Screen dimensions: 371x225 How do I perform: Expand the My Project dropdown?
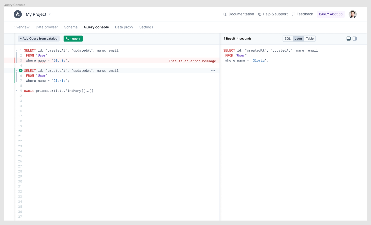49,14
